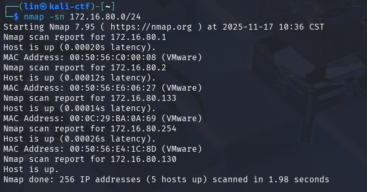The height and width of the screenshot is (192, 367).
Task: Click the username lin in prompt
Action: click(x=31, y=6)
